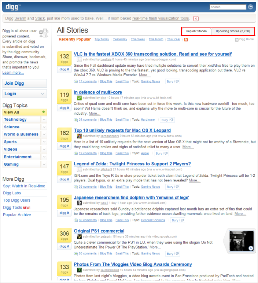Click comment bubble icon beside 19 comments
The height and width of the screenshot is (283, 258).
76,153
